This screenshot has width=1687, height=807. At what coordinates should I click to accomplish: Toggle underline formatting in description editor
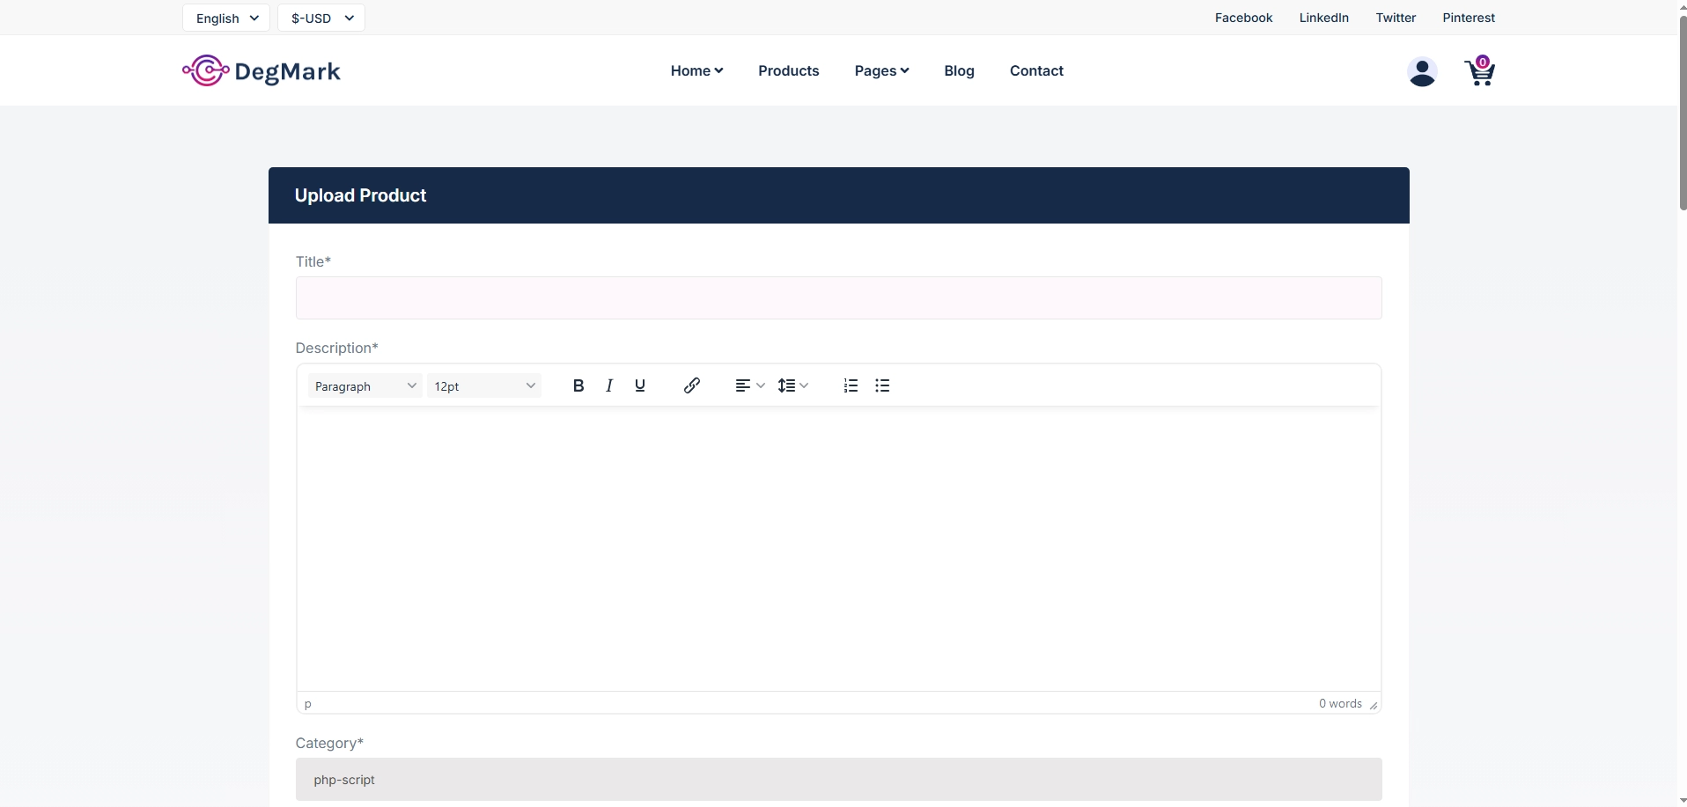(x=640, y=385)
